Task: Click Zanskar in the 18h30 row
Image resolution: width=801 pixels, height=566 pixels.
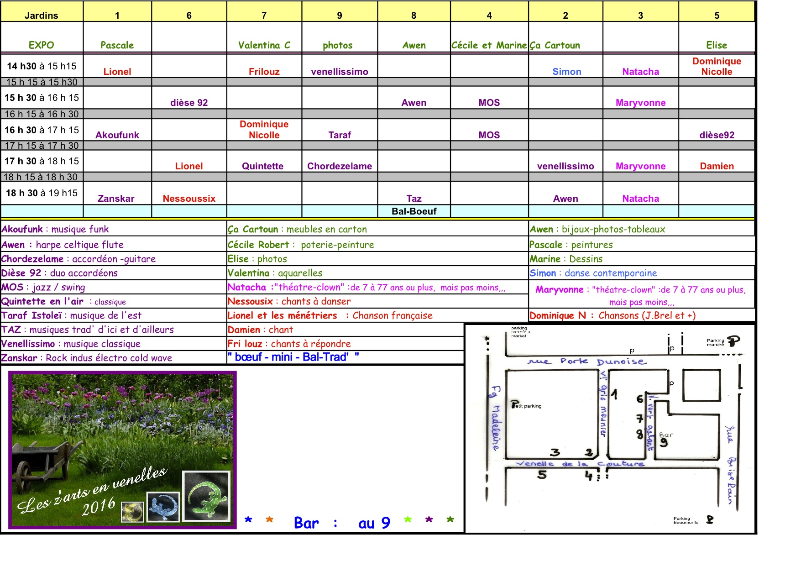Action: [x=116, y=199]
